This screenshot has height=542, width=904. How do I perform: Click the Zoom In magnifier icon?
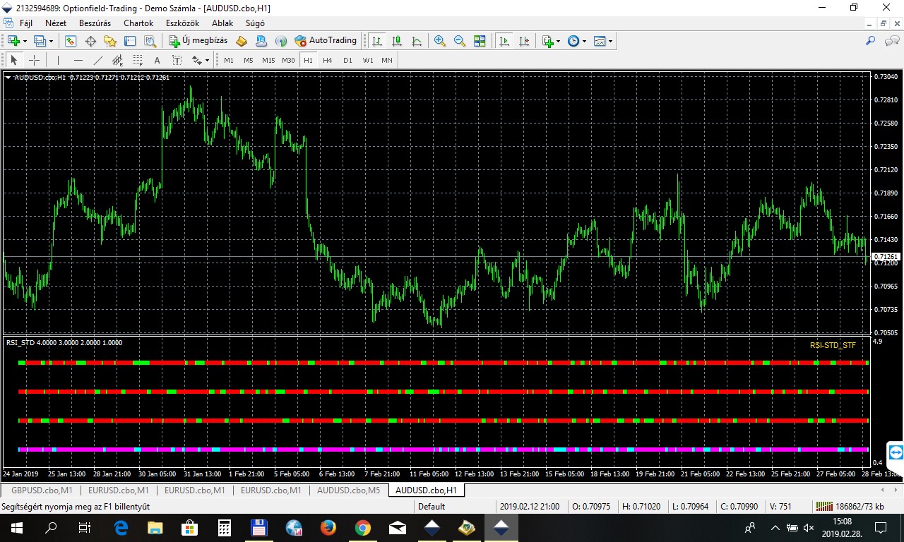(x=440, y=41)
